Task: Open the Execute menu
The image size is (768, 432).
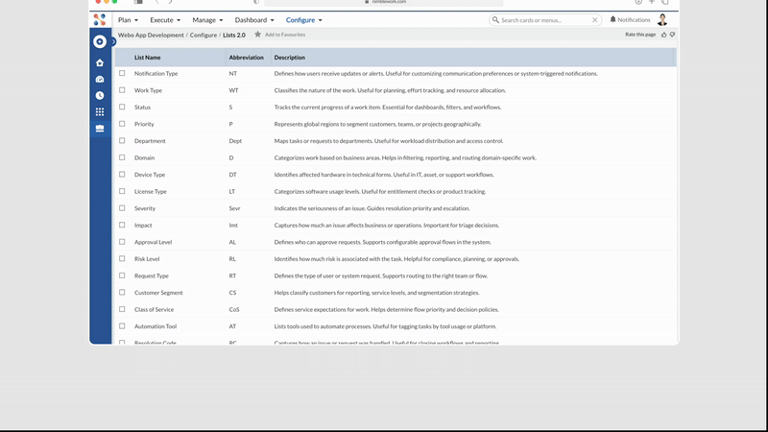Action: click(165, 20)
